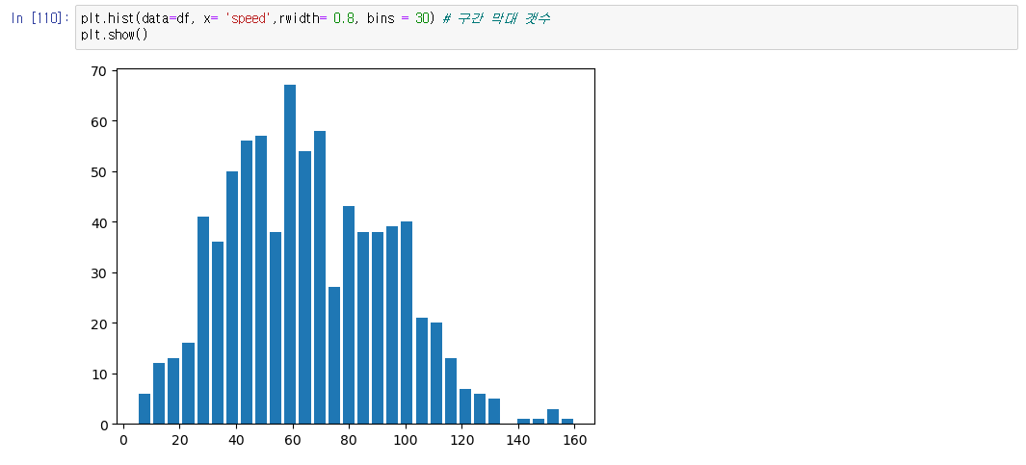Click the tallest bar near 60
Image resolution: width=1026 pixels, height=465 pixels.
point(290,254)
